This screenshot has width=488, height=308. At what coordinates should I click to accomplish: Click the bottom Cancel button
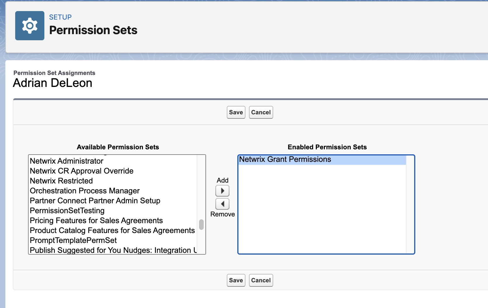pos(261,280)
